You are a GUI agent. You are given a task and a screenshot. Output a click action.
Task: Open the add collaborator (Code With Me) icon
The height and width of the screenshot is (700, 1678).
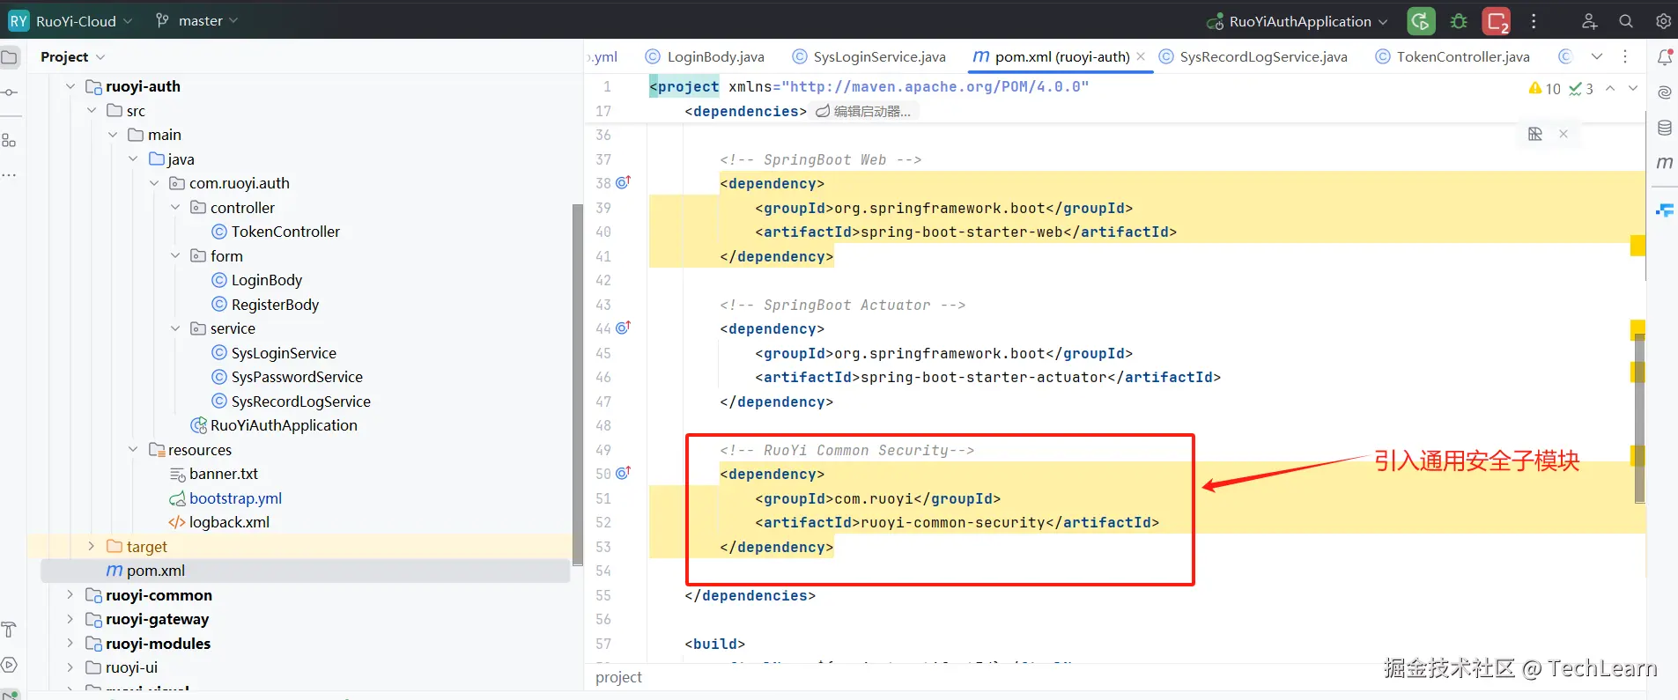1589,21
